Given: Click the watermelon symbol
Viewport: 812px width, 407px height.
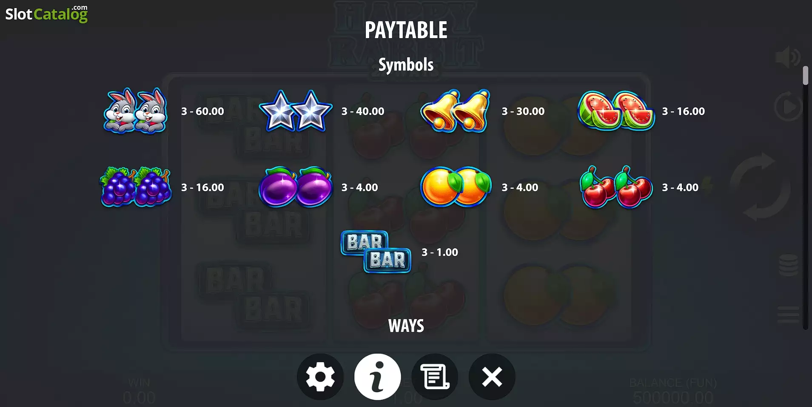Looking at the screenshot, I should (x=616, y=111).
